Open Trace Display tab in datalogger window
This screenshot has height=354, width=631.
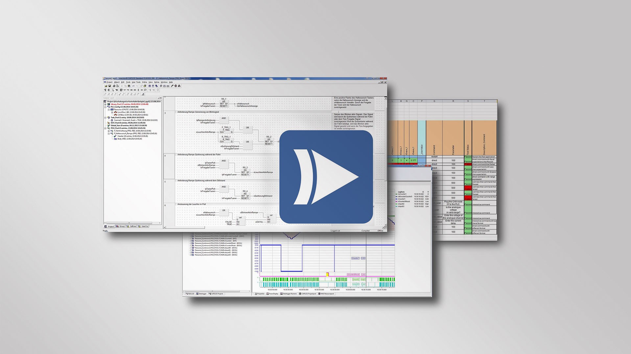tap(272, 294)
